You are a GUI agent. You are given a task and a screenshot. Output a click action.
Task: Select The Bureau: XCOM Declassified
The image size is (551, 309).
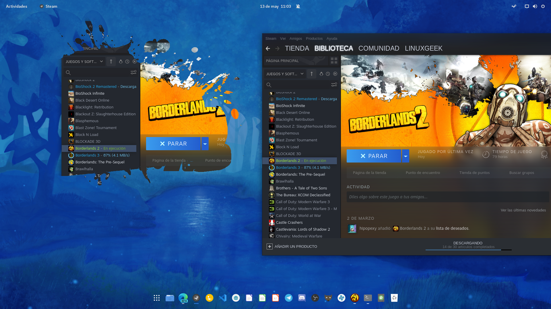pyautogui.click(x=300, y=195)
